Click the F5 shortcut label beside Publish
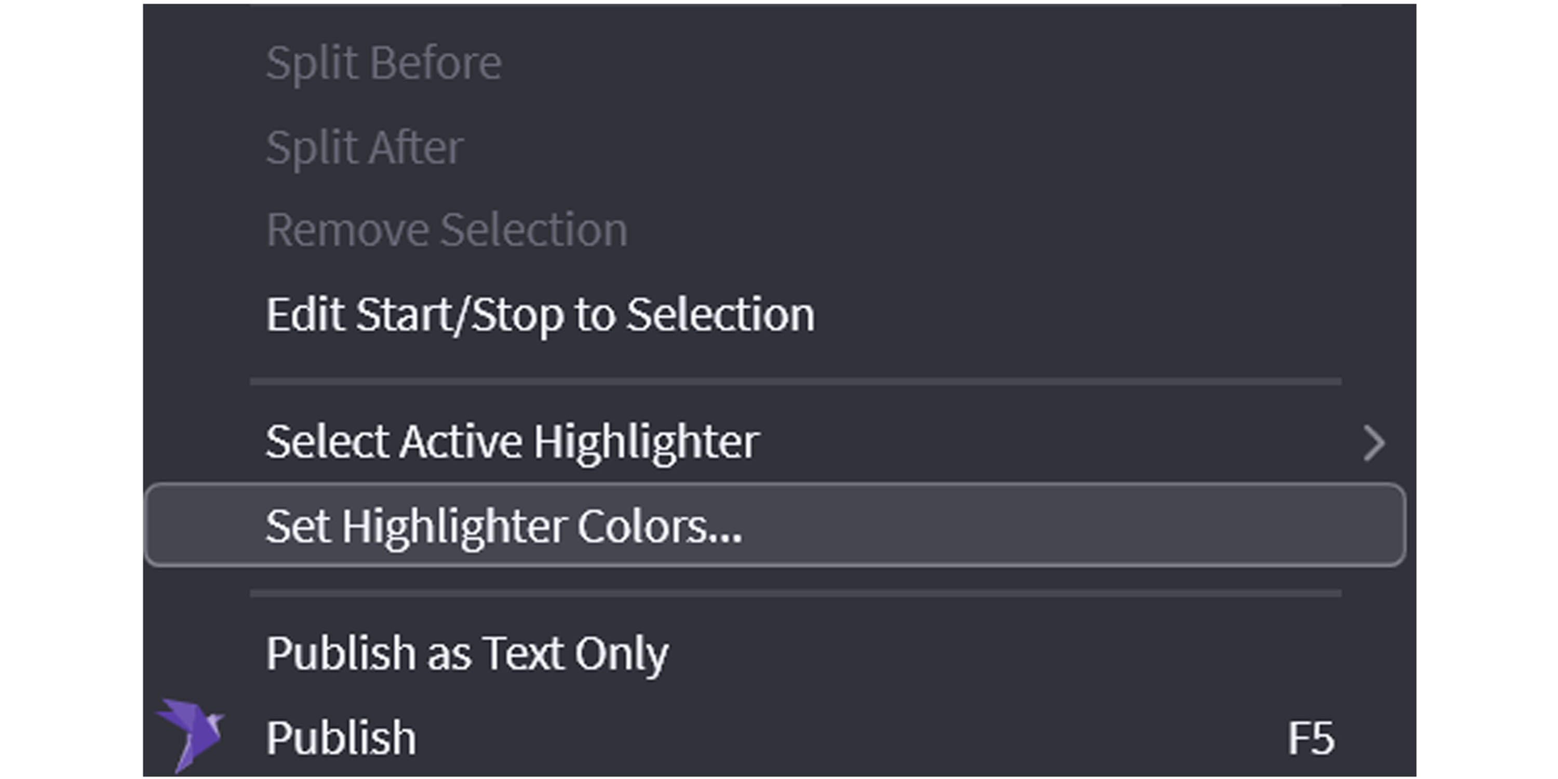Screen dimensions: 1558x779 pyautogui.click(x=1310, y=738)
